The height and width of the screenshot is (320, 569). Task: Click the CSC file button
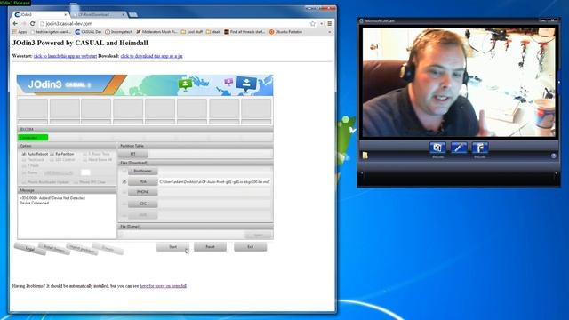point(142,204)
